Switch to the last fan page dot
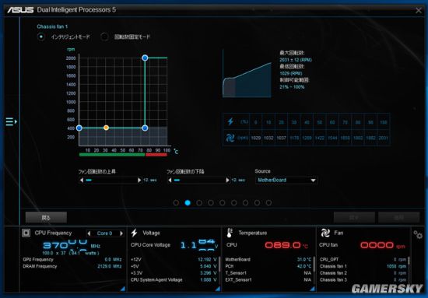The width and height of the screenshot is (428, 298). click(268, 203)
